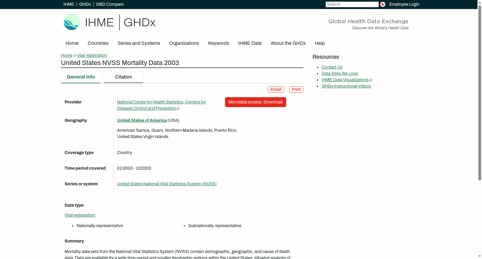The width and height of the screenshot is (482, 259).
Task: Click Home breadcrumb link
Action: [67, 55]
